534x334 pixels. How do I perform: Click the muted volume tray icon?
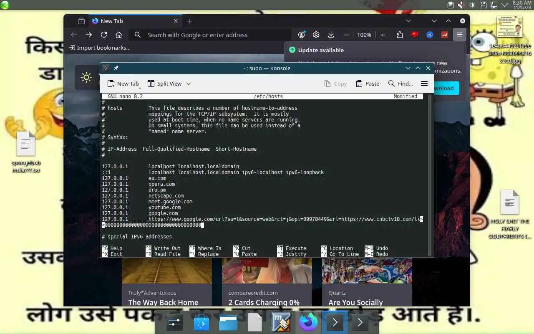coord(461,5)
